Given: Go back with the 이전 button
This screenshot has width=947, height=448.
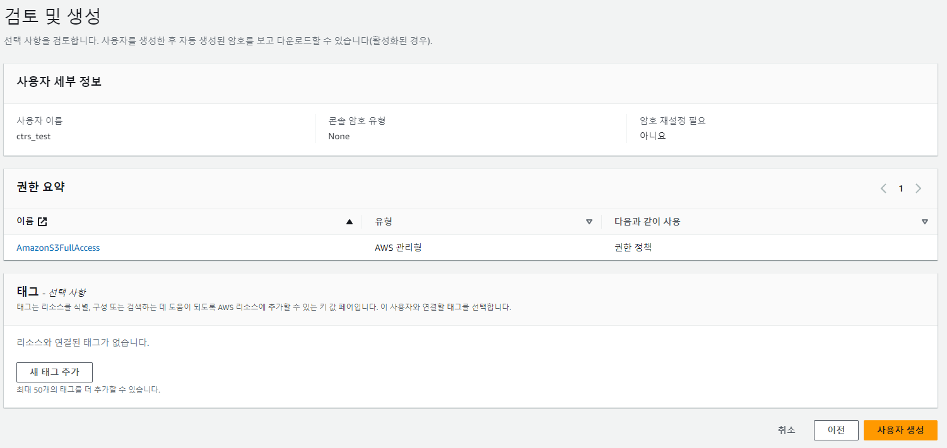Looking at the screenshot, I should click(836, 430).
